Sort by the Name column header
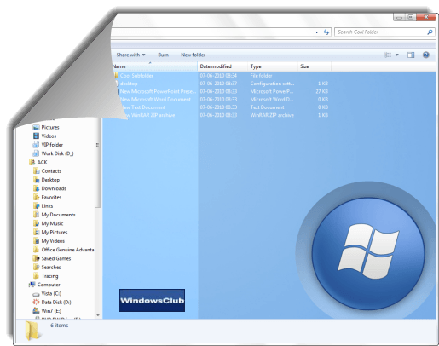 [154, 66]
